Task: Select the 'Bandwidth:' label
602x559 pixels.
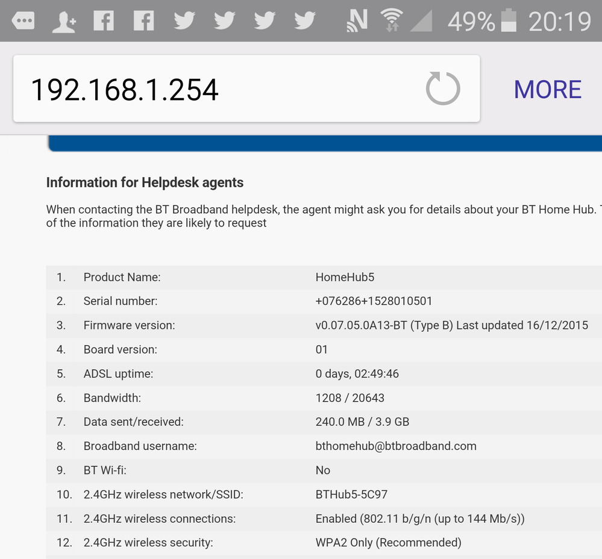Action: point(112,398)
